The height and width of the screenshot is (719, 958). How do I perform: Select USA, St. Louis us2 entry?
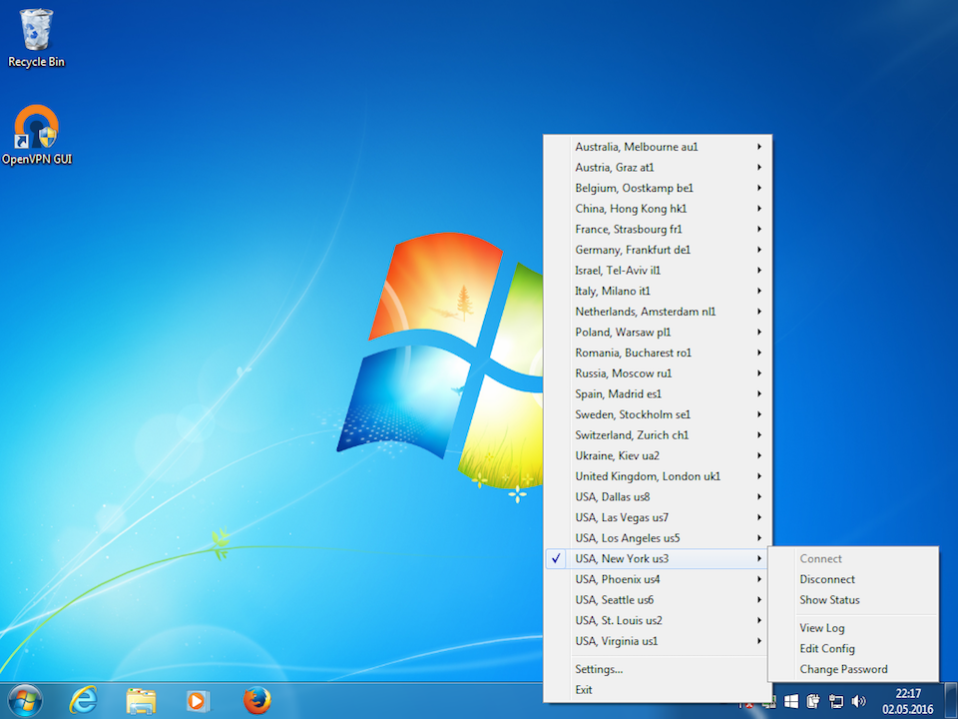pyautogui.click(x=658, y=620)
